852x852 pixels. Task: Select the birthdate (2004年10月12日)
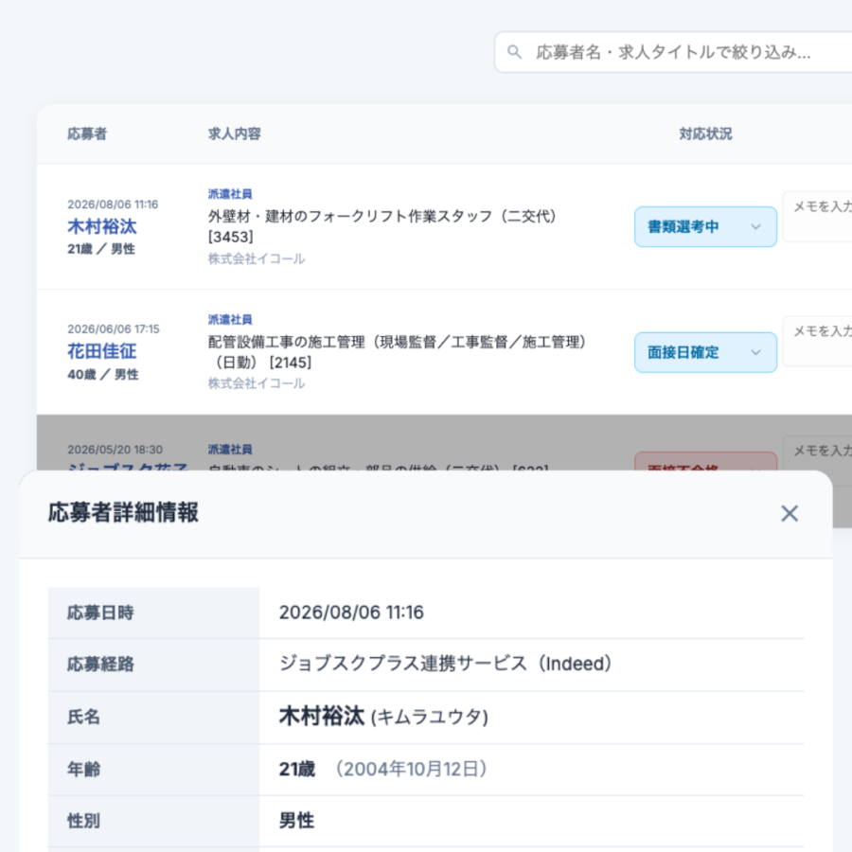click(x=411, y=769)
